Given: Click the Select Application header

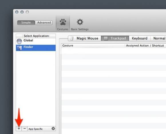Looking at the screenshot, I should click(37, 36).
